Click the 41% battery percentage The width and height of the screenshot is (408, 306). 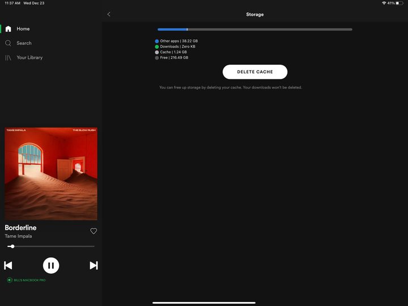tap(391, 3)
